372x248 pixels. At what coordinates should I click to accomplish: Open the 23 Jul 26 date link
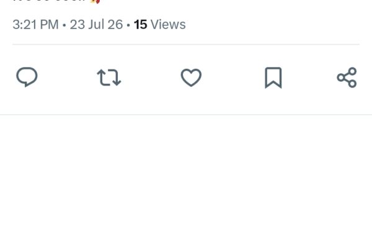[x=96, y=24]
